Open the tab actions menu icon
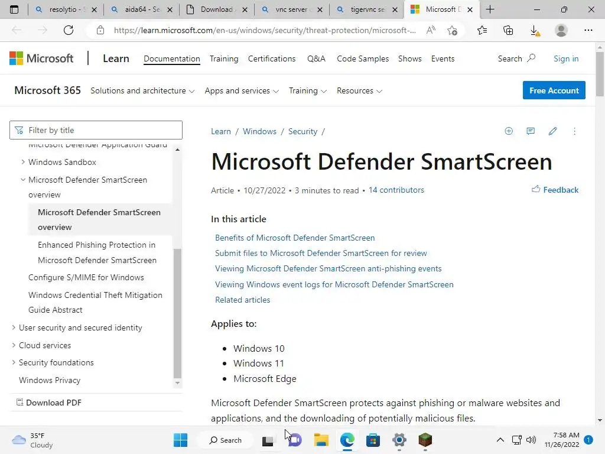The width and height of the screenshot is (605, 454). click(14, 9)
